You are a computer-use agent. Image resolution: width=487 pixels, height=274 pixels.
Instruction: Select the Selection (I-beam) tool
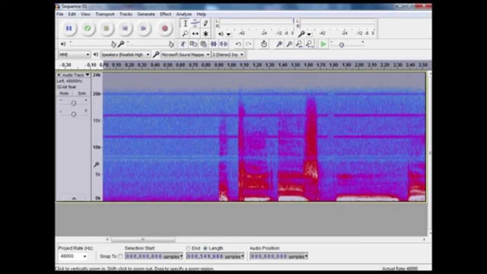185,23
